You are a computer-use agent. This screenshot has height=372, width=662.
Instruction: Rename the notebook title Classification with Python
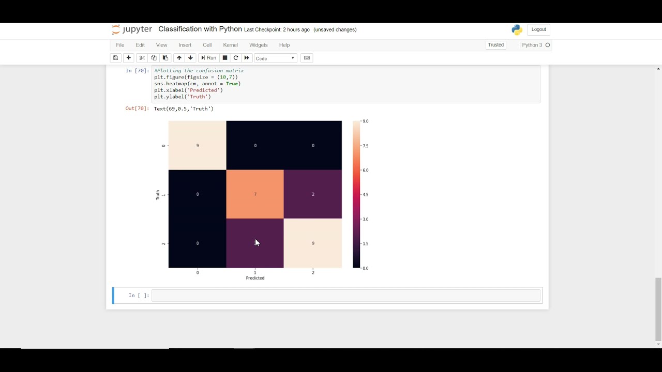pyautogui.click(x=200, y=29)
